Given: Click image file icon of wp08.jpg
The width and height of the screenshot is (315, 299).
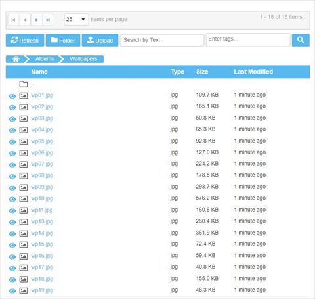Looking at the screenshot, I should (24, 176).
